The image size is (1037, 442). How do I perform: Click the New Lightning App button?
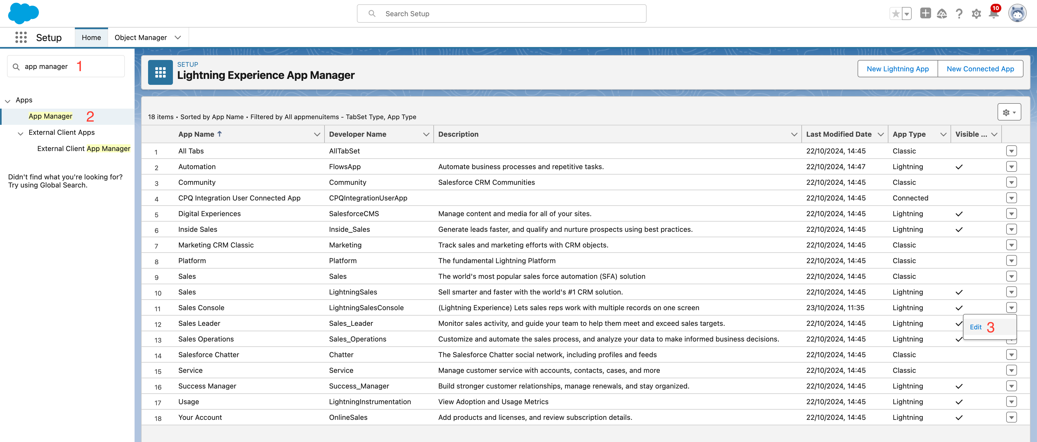897,69
